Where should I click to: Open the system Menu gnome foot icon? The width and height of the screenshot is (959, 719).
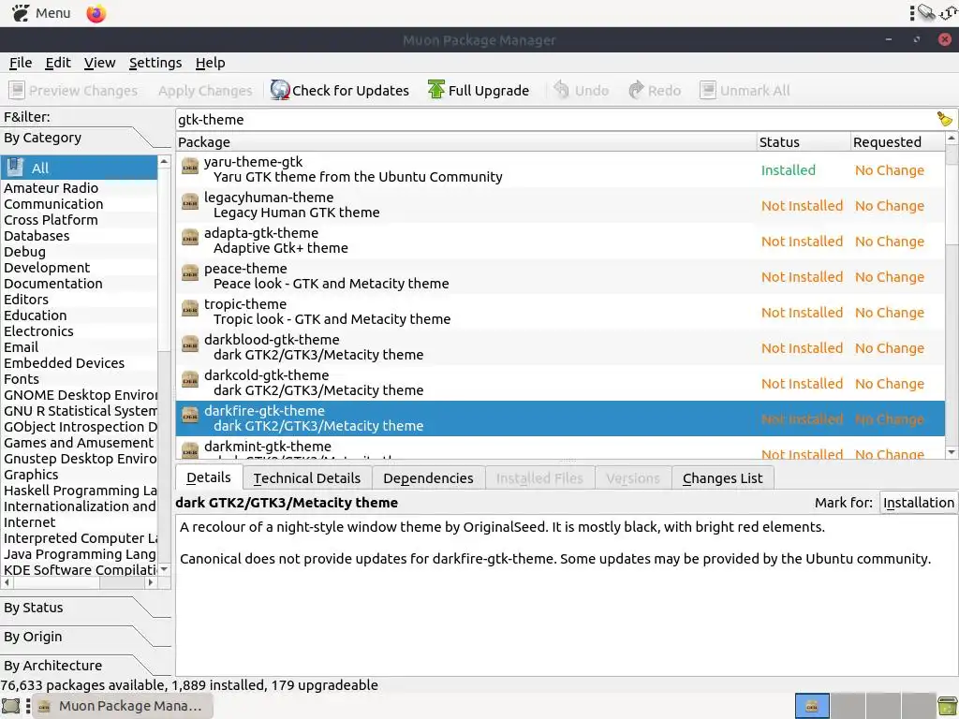(21, 13)
